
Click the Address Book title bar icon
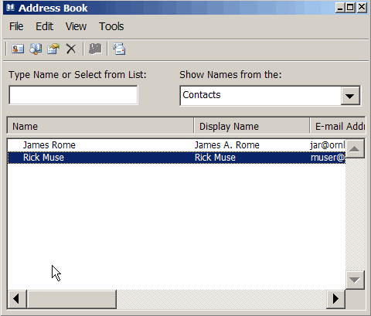[x=10, y=8]
